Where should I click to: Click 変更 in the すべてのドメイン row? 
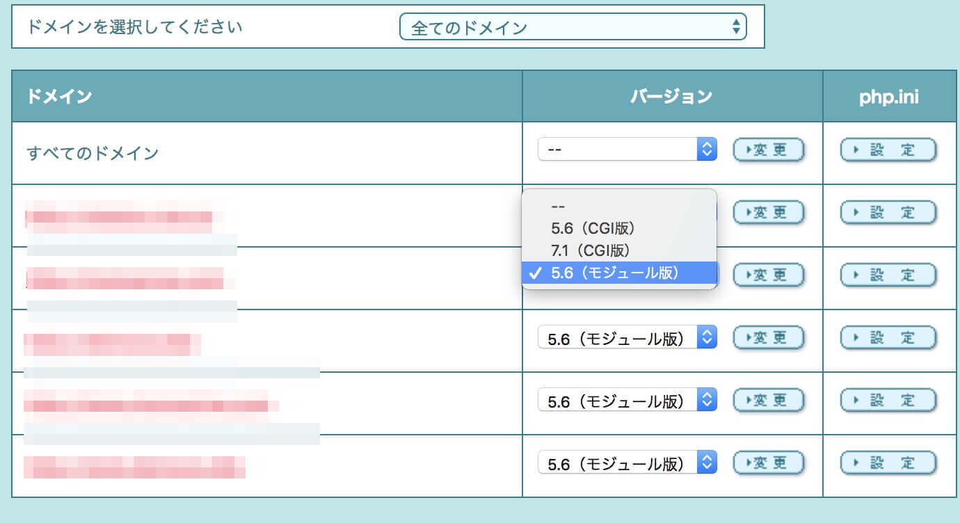coord(768,150)
